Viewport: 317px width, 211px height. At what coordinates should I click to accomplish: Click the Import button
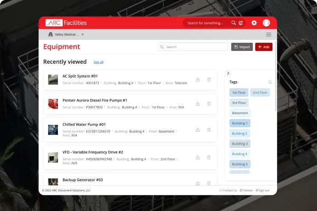pyautogui.click(x=242, y=47)
